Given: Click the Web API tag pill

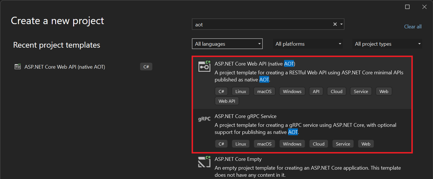Looking at the screenshot, I should [227, 101].
